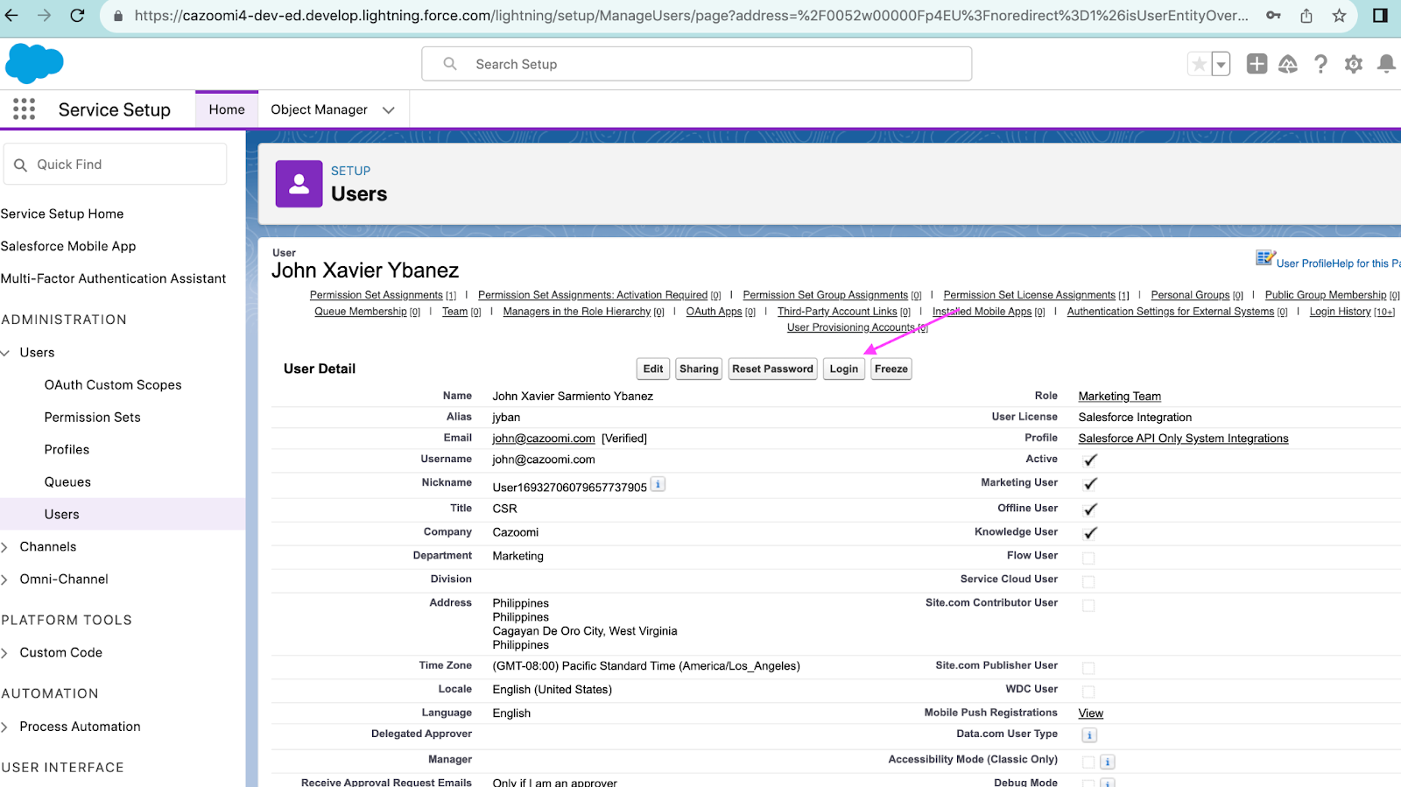Collapse the Users section in sidebar
This screenshot has width=1401, height=787.
(5, 353)
